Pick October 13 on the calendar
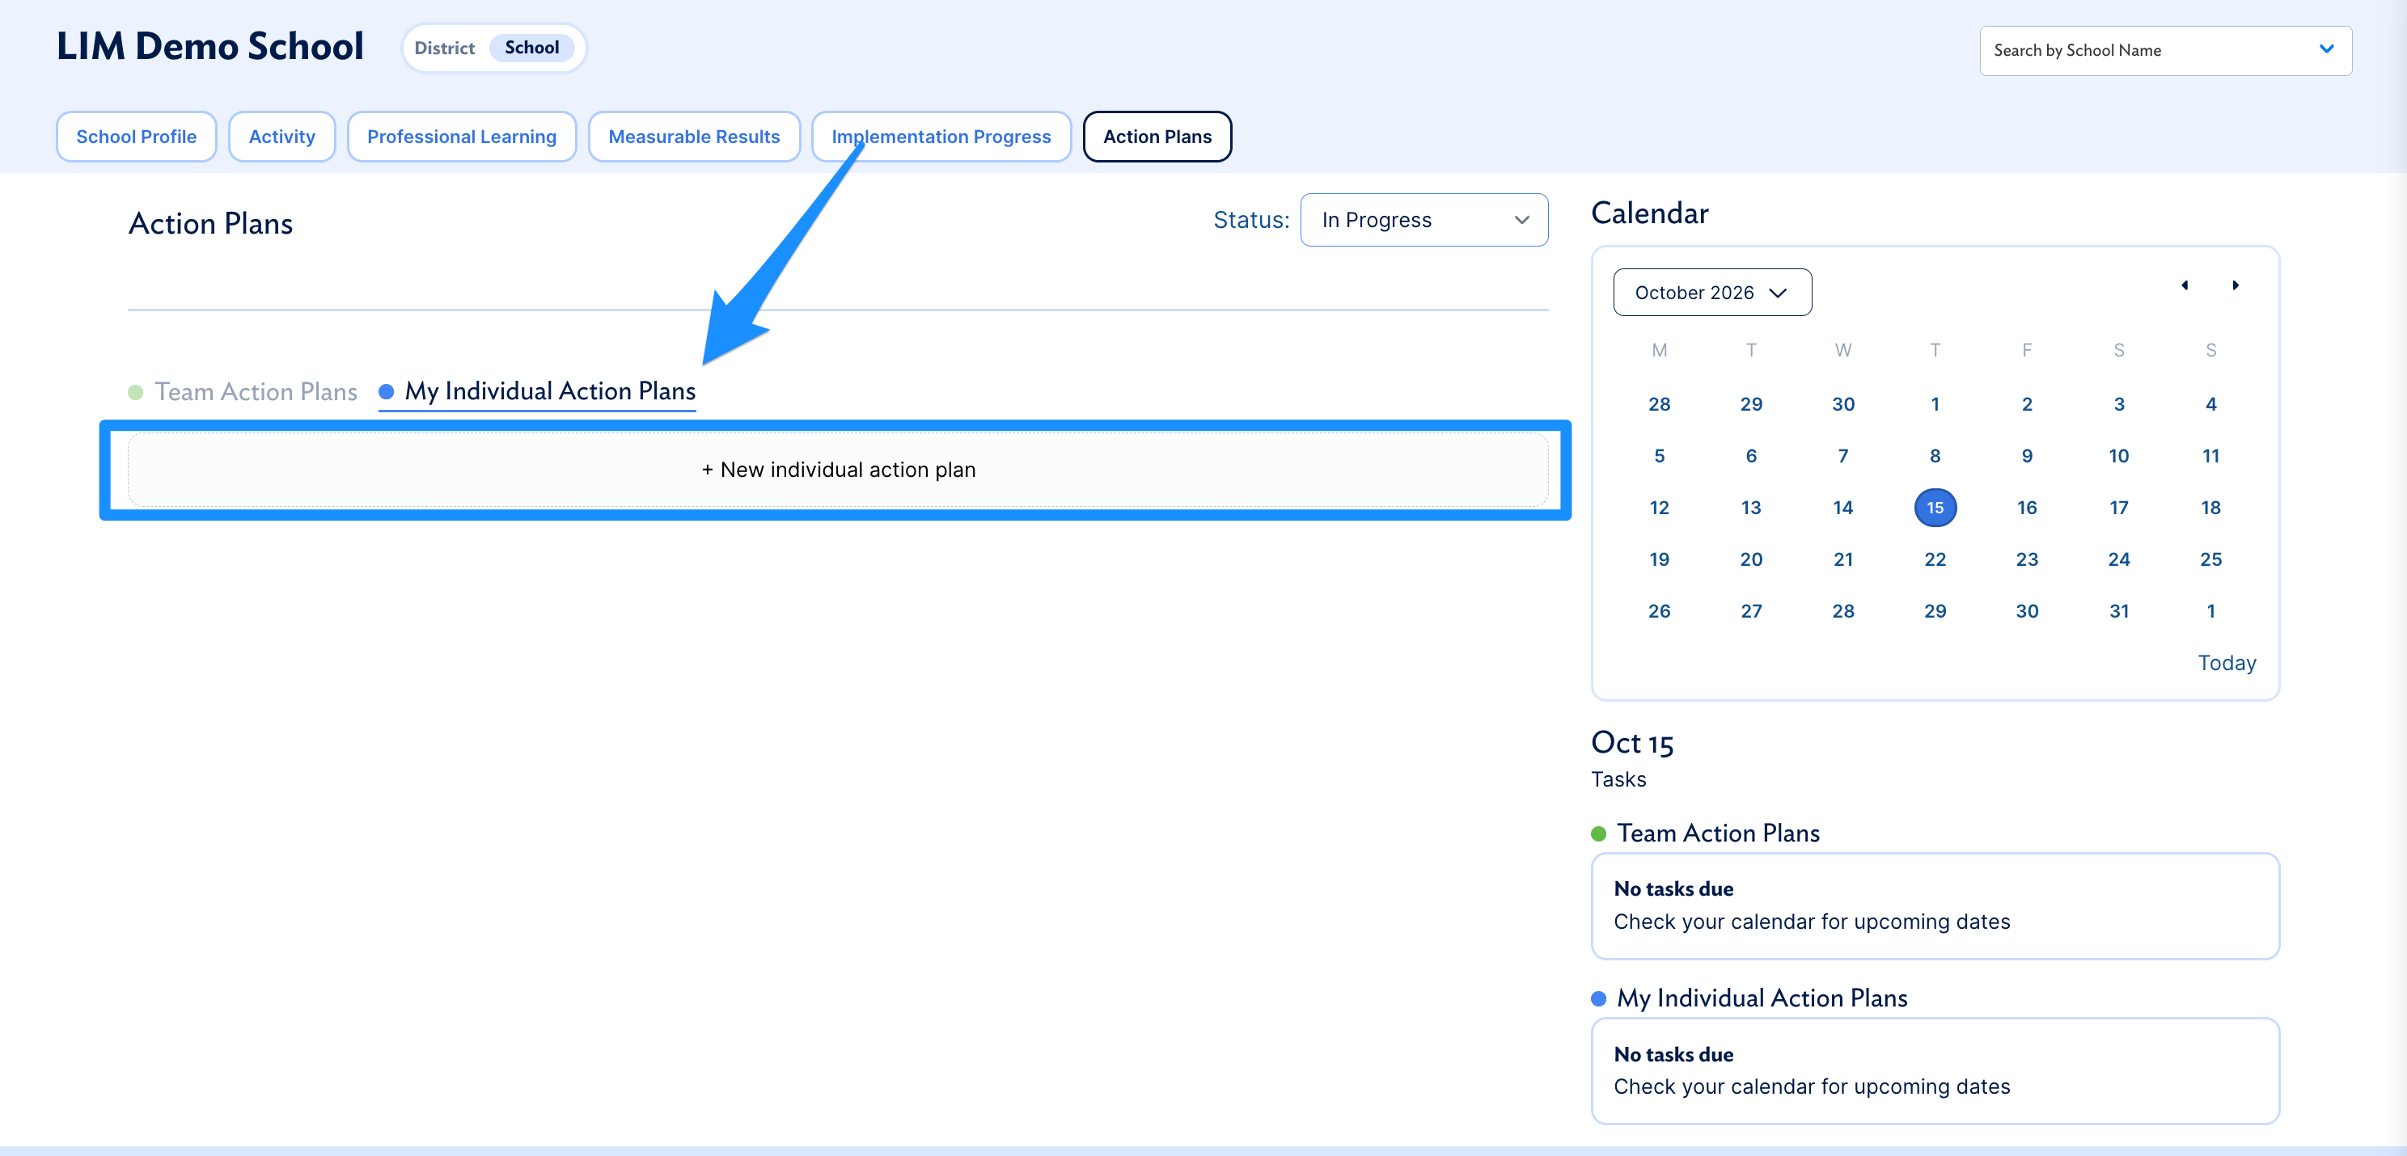The image size is (2407, 1156). [1751, 508]
